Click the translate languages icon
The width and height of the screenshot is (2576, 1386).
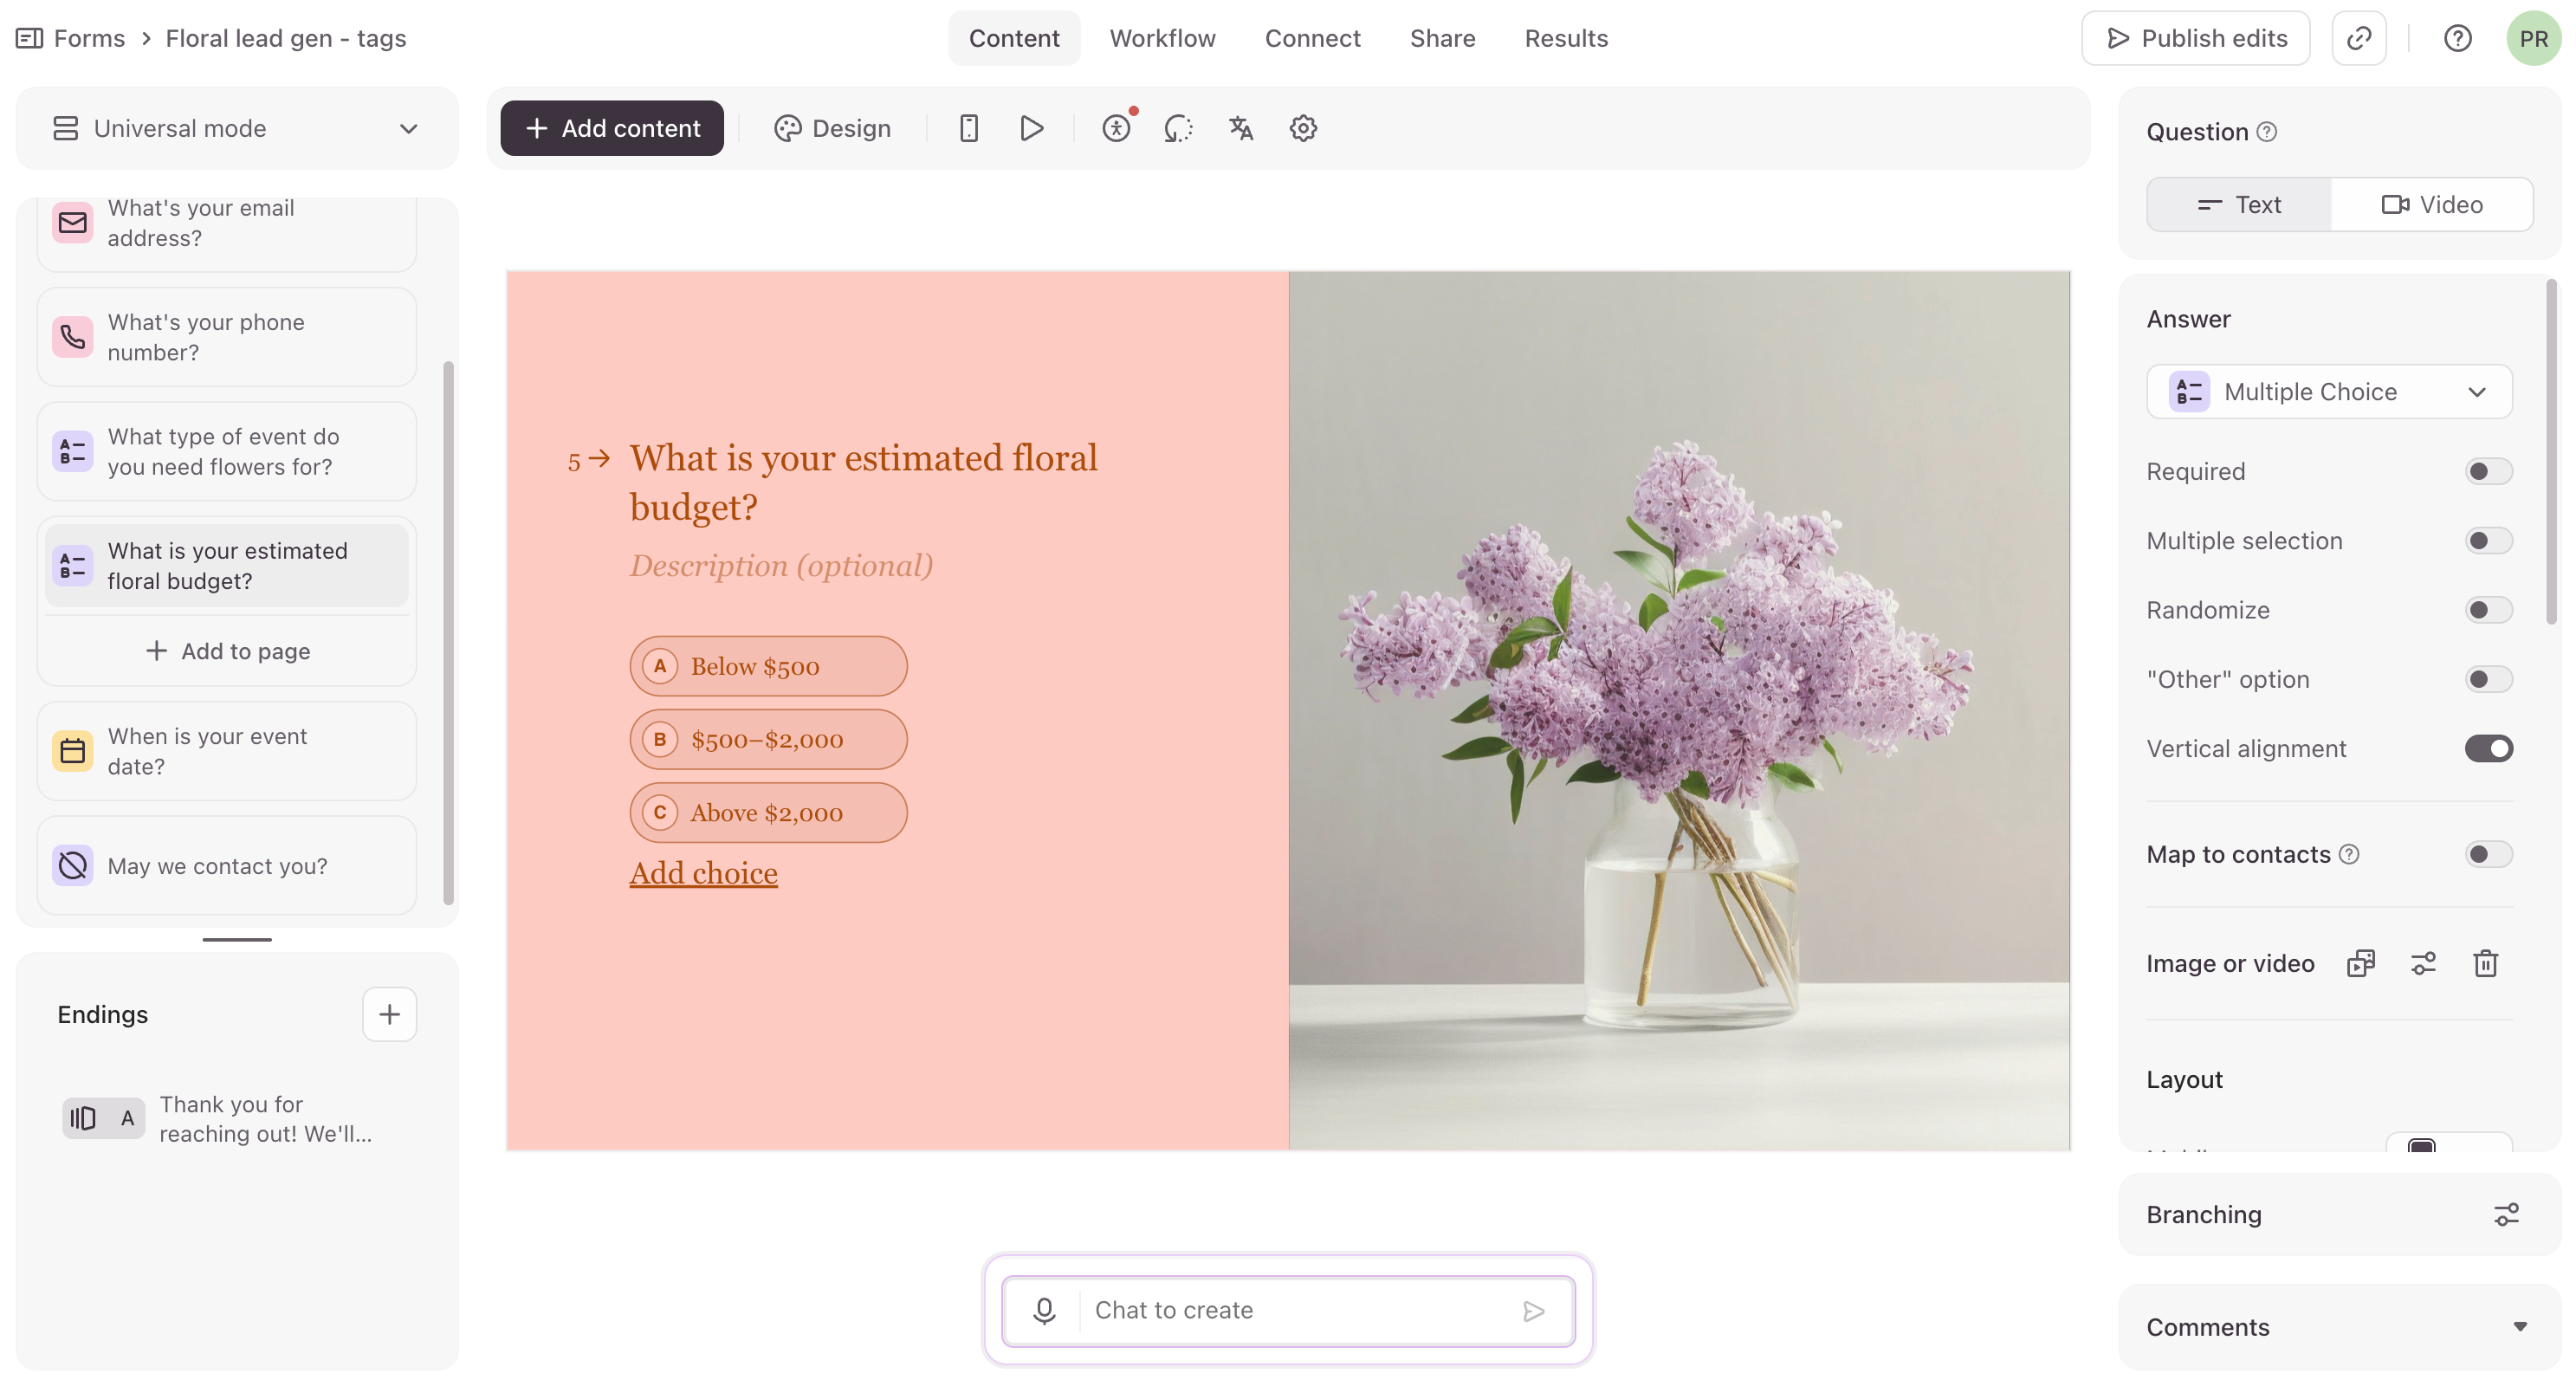[x=1240, y=128]
